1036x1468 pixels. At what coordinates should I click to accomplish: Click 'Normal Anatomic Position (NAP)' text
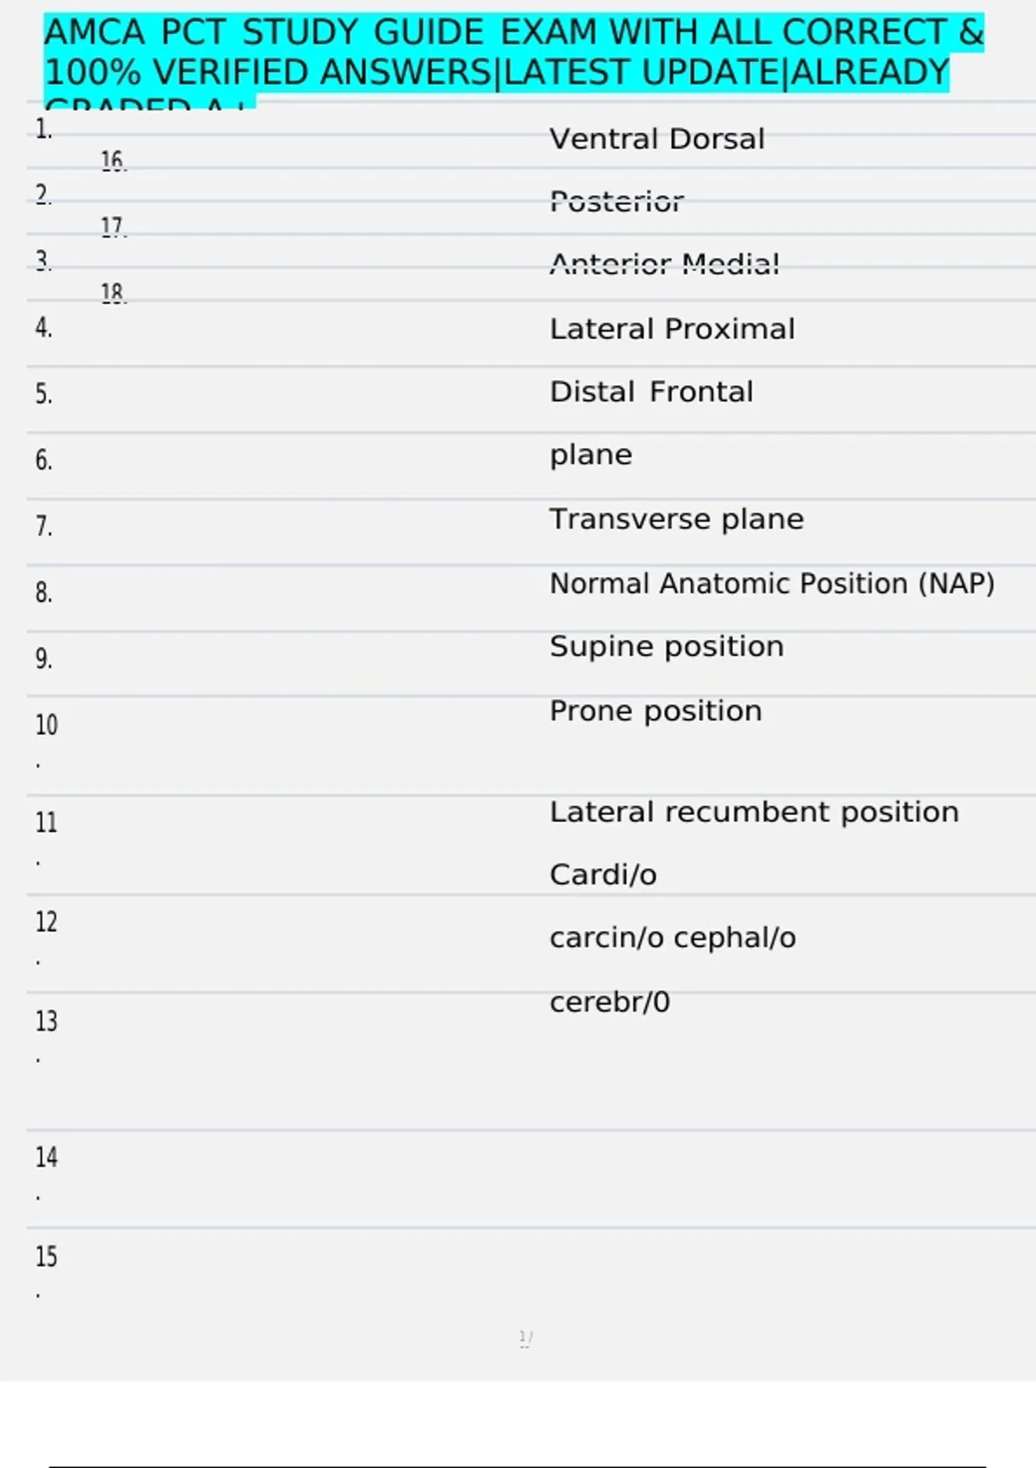coord(773,584)
